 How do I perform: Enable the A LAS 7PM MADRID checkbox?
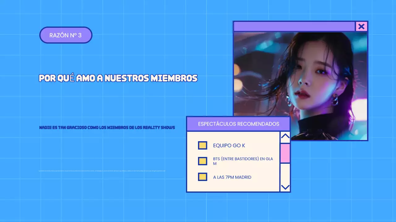point(203,177)
